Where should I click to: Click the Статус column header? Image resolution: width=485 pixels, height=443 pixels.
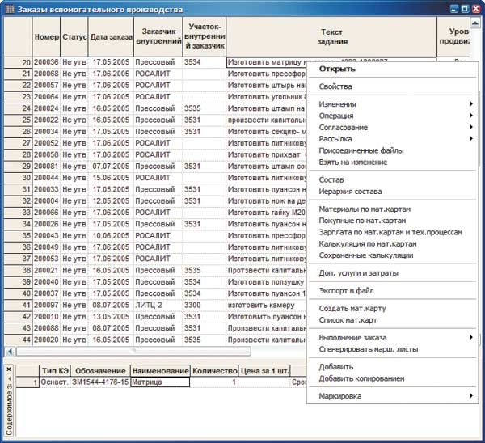click(x=74, y=37)
